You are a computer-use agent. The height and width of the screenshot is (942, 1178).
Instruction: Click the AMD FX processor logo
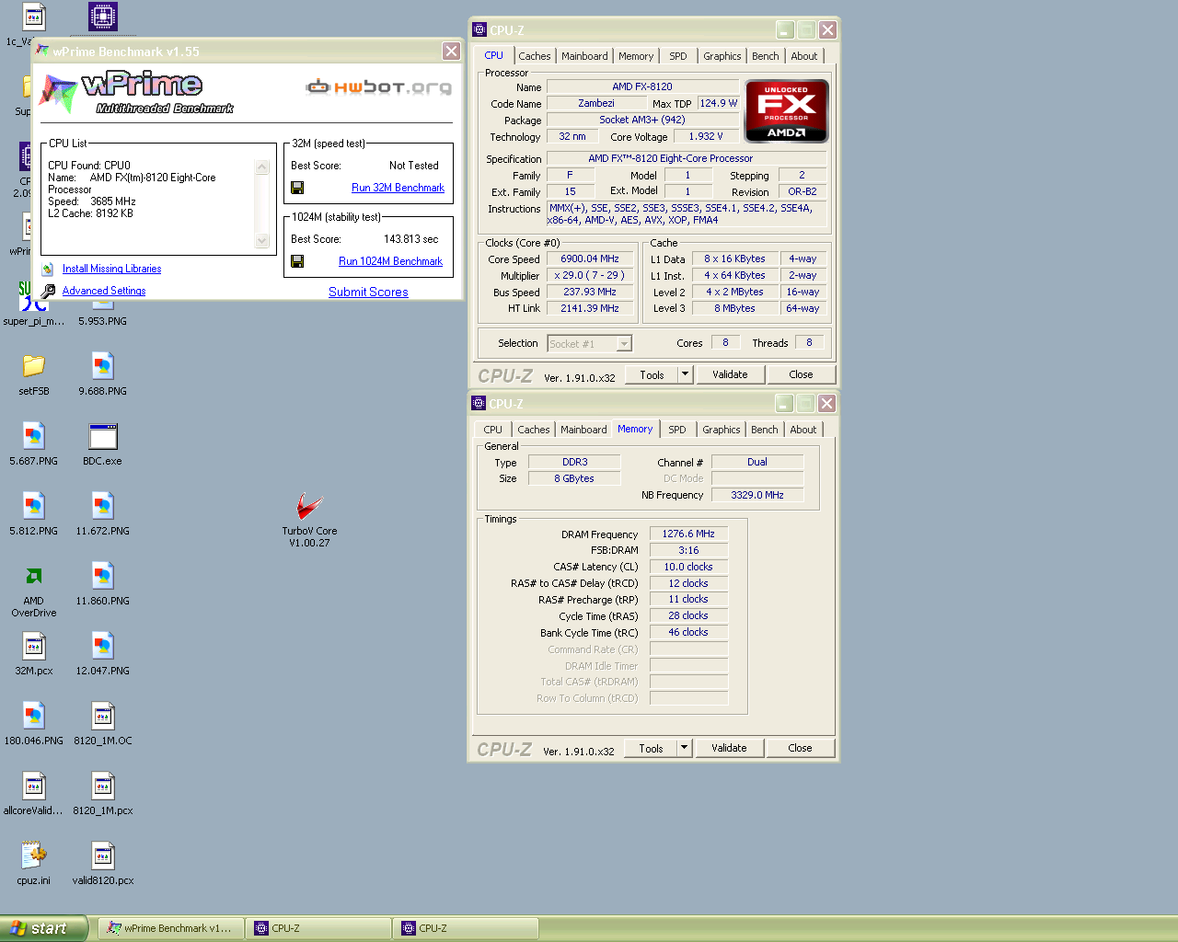(787, 111)
